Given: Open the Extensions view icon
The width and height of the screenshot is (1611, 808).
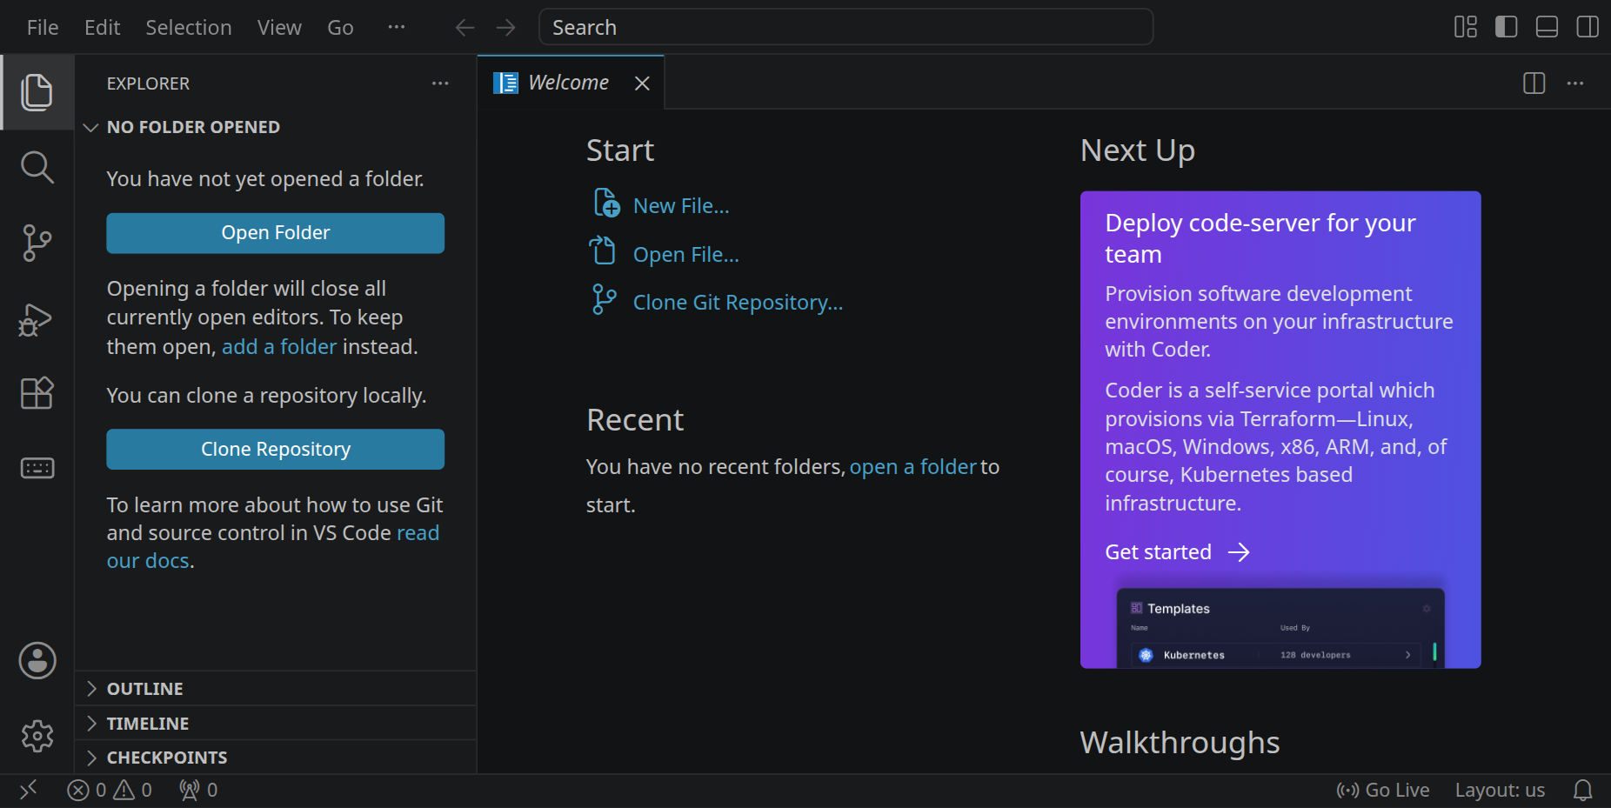Looking at the screenshot, I should pyautogui.click(x=37, y=393).
